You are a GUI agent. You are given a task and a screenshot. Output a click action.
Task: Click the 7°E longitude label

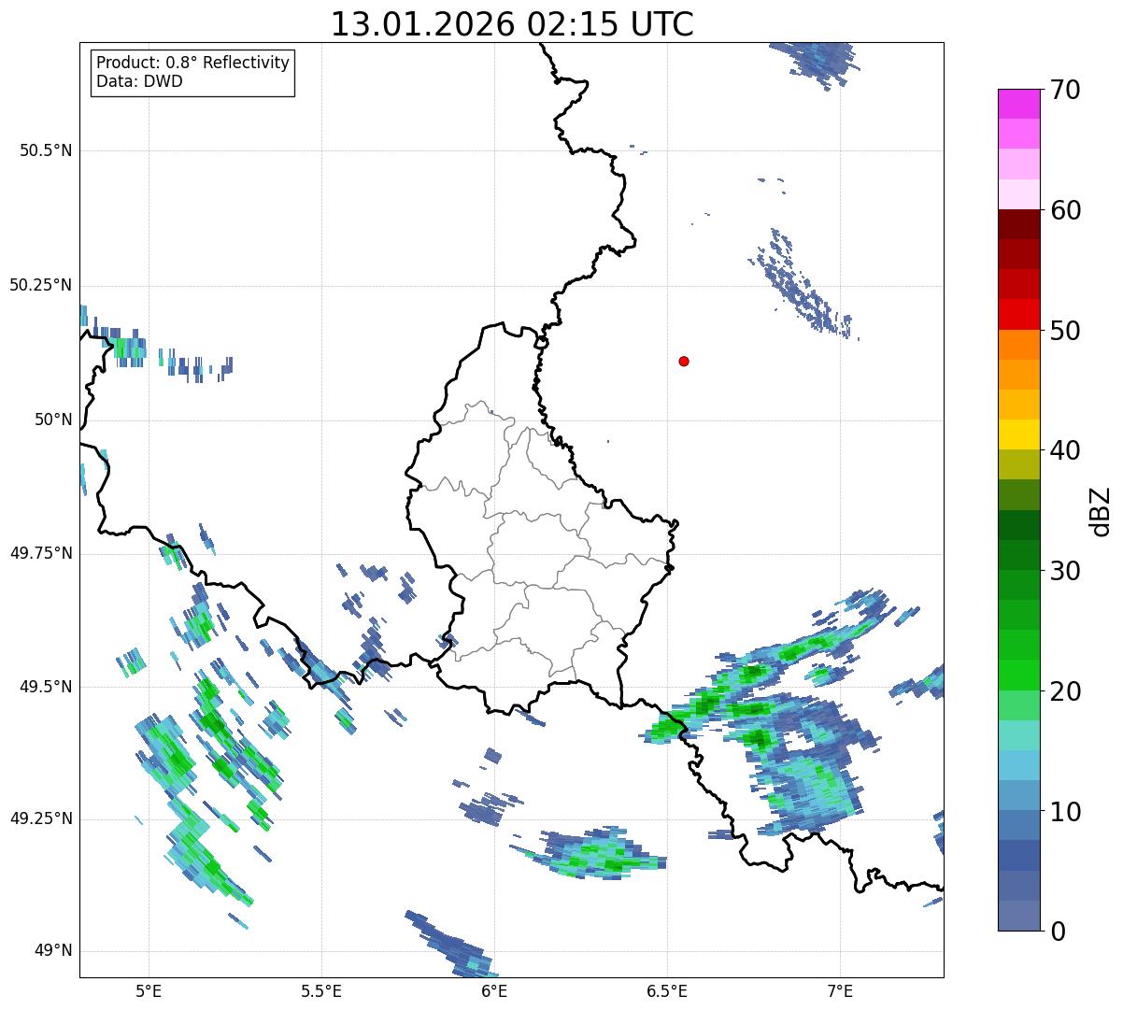(x=840, y=990)
